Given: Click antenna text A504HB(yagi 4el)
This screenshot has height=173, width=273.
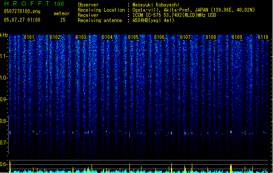Looking at the screenshot, I should (x=153, y=20).
